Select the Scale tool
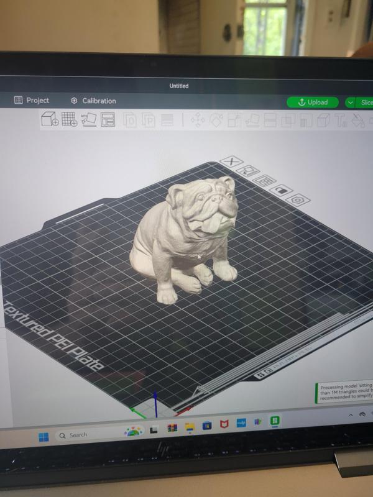The width and height of the screenshot is (373, 497). click(x=234, y=121)
